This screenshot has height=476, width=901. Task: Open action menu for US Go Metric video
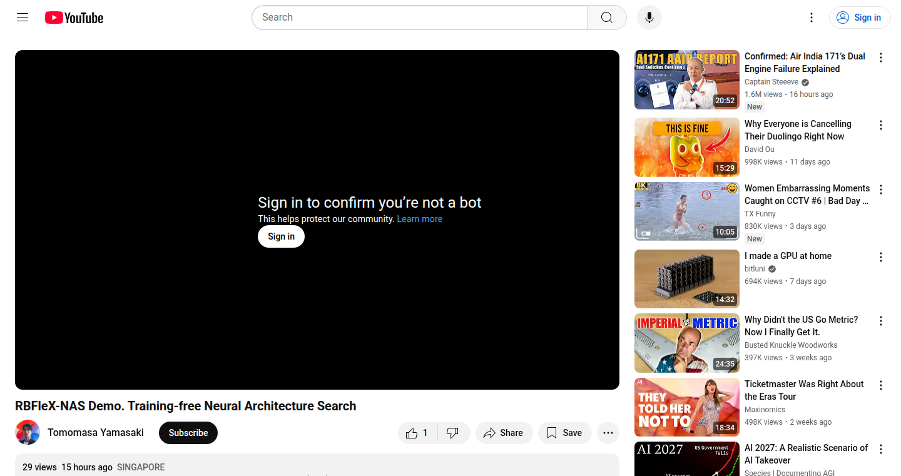pyautogui.click(x=881, y=321)
